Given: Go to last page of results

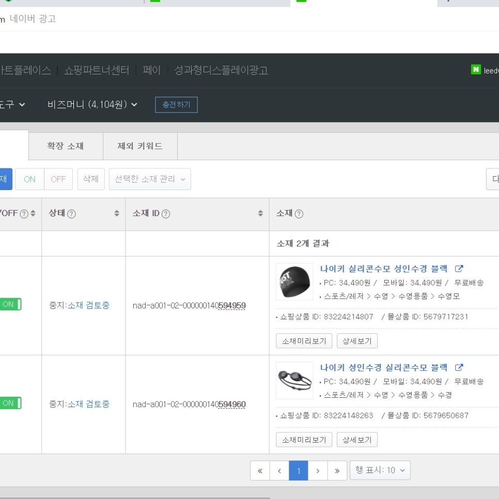Looking at the screenshot, I should 337,471.
